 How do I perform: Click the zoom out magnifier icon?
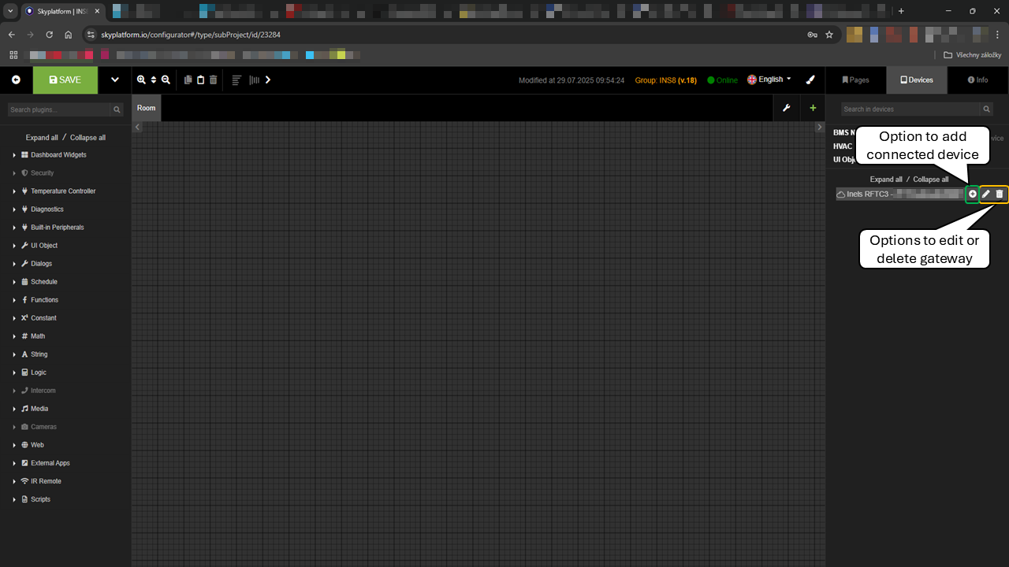tap(166, 80)
